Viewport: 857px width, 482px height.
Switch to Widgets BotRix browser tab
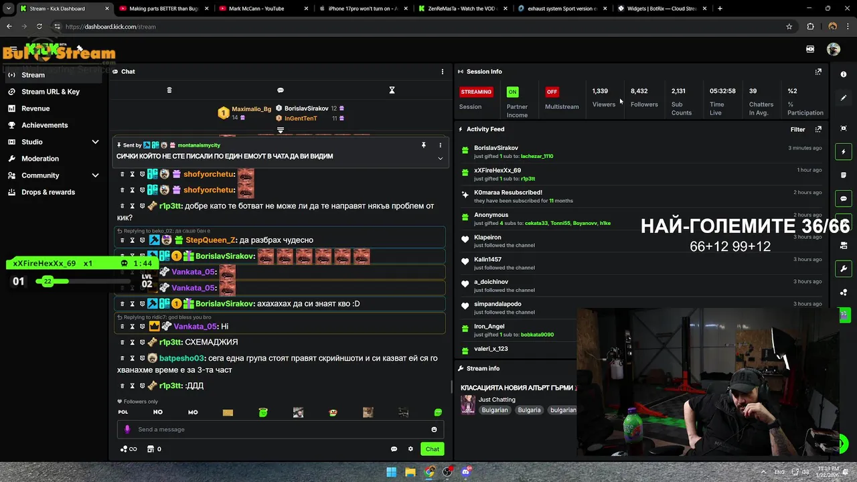point(663,9)
